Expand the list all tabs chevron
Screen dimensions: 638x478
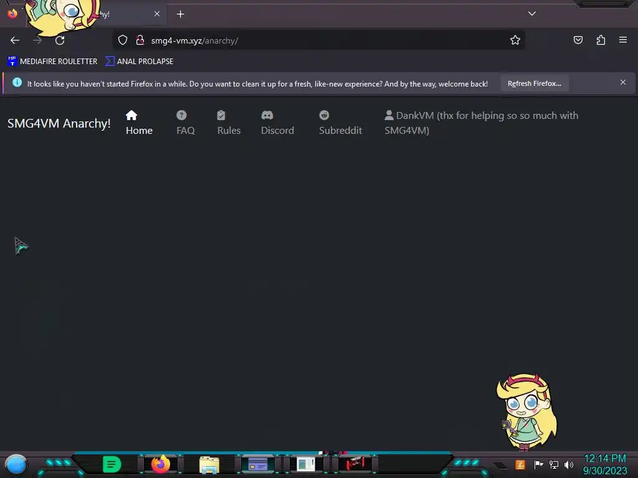point(532,14)
